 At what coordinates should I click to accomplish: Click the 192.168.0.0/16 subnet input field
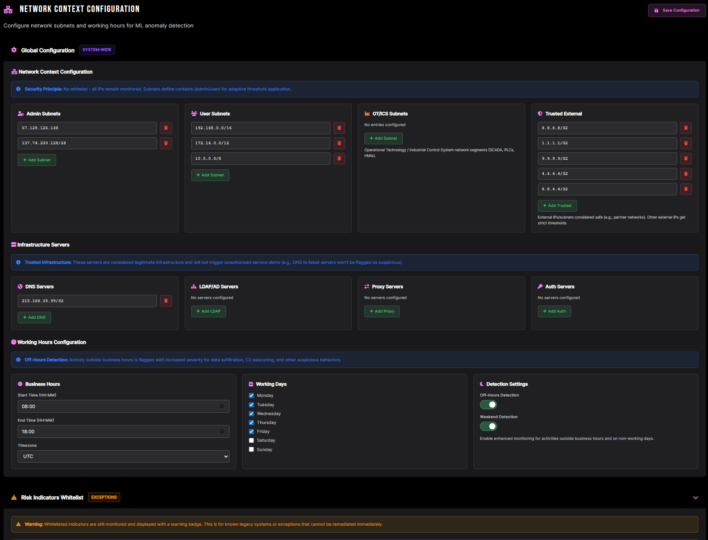click(x=260, y=128)
